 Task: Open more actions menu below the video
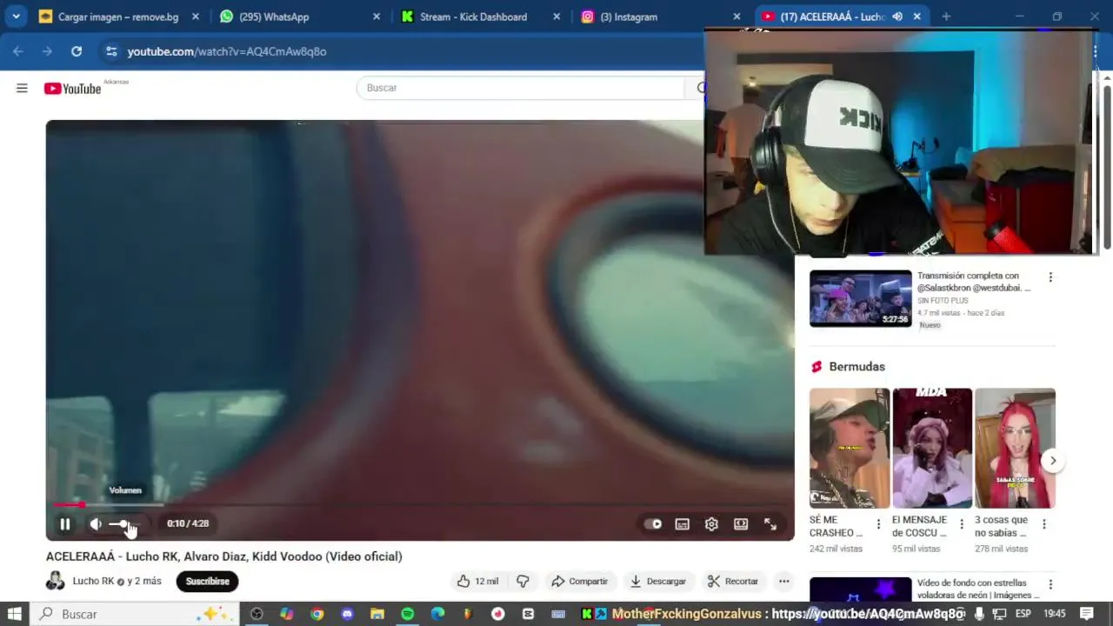tap(784, 581)
